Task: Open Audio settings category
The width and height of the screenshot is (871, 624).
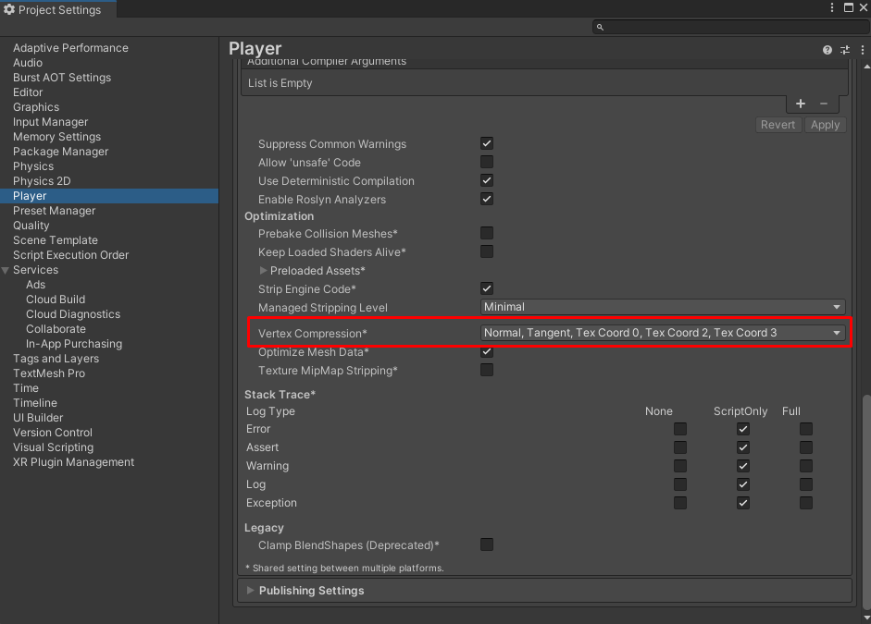Action: pos(28,63)
